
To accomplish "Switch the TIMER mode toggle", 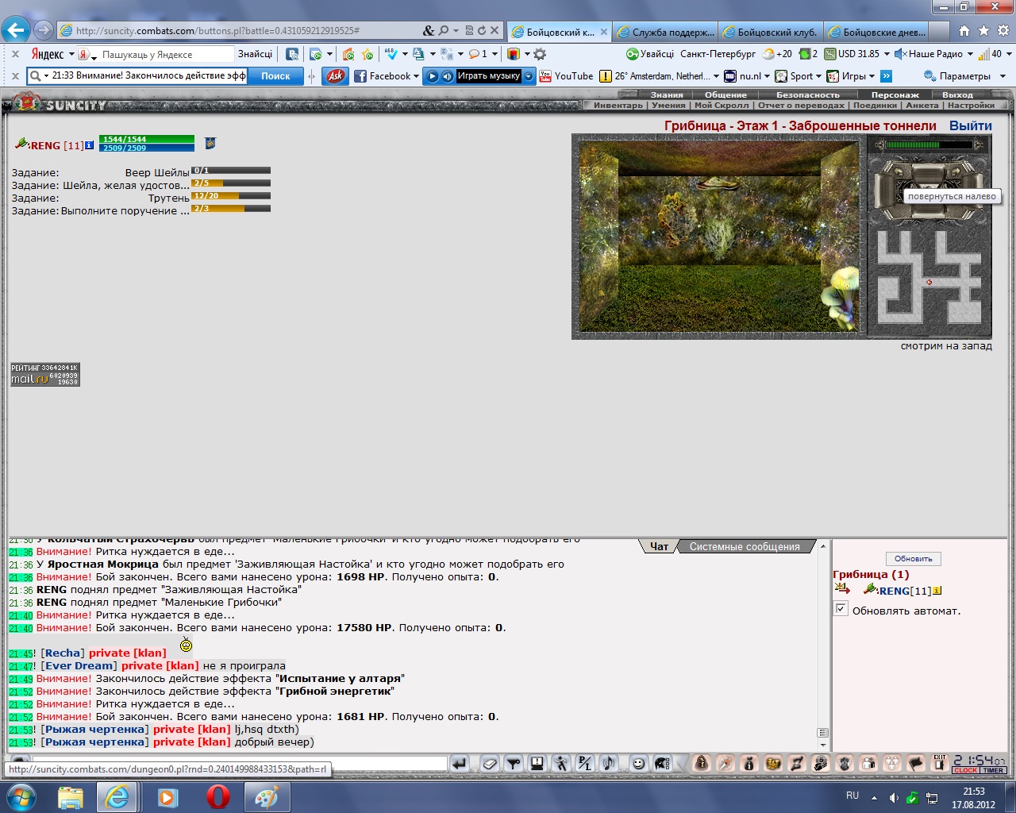I will tap(994, 770).
